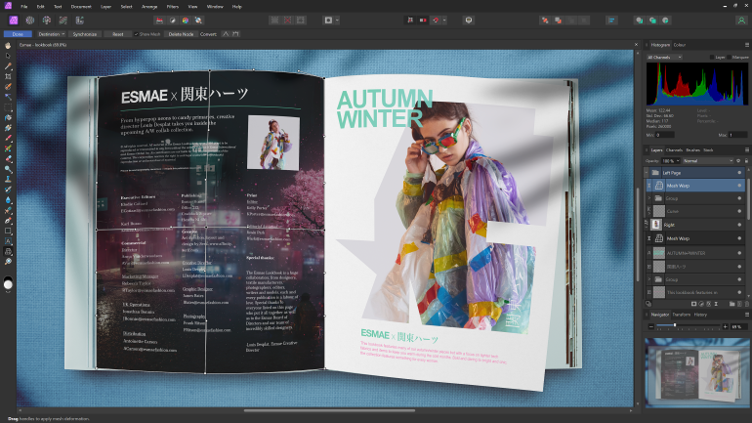Open the Opacity 100 % dropdown
This screenshot has height=423, width=752.
coord(671,160)
